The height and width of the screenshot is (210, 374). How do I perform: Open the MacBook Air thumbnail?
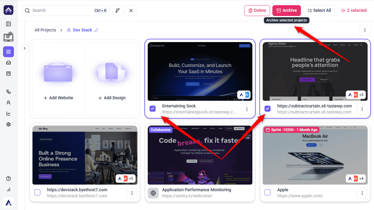(x=315, y=155)
